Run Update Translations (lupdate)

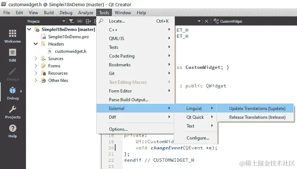click(255, 108)
